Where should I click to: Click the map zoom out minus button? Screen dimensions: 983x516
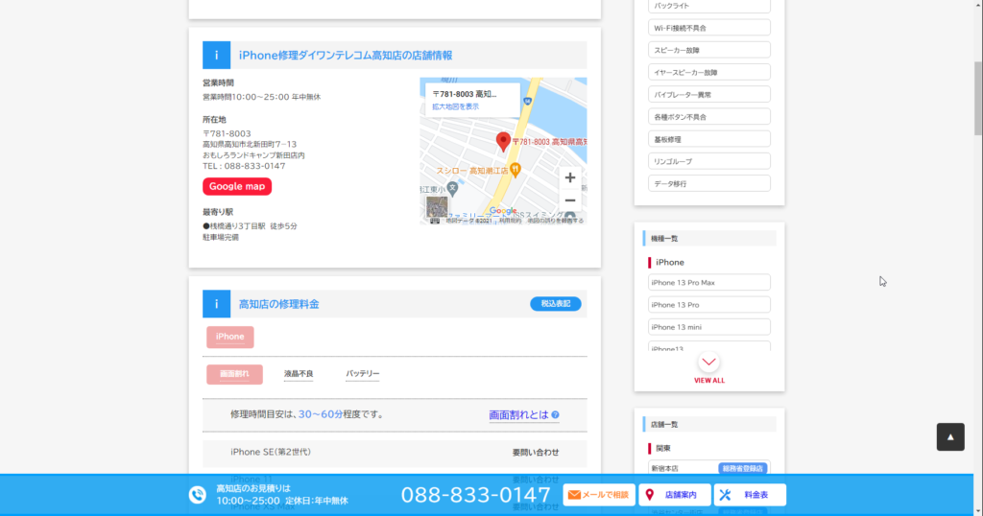[x=570, y=200]
